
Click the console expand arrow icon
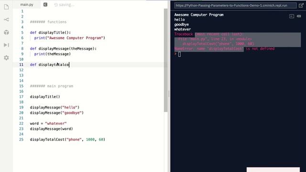[x=292, y=16]
